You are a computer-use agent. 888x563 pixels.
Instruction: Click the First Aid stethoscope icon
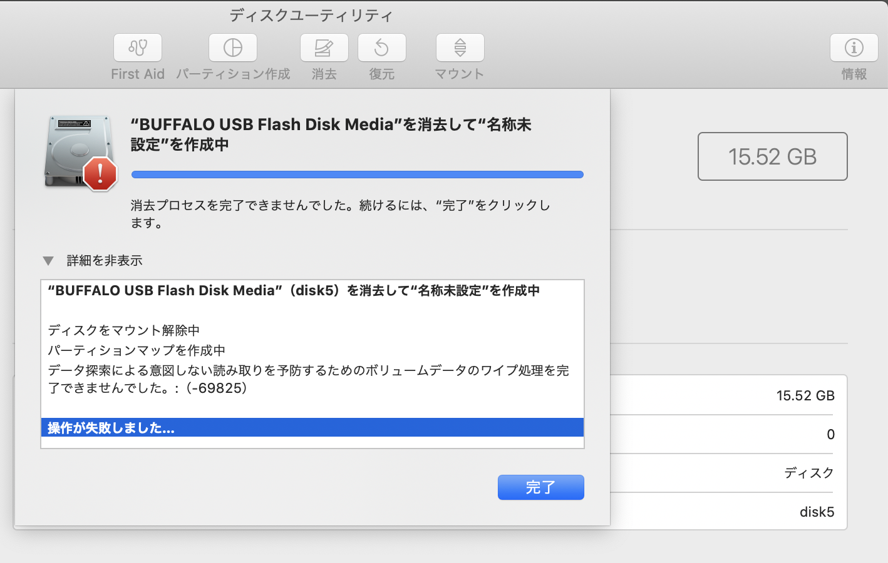coord(138,48)
